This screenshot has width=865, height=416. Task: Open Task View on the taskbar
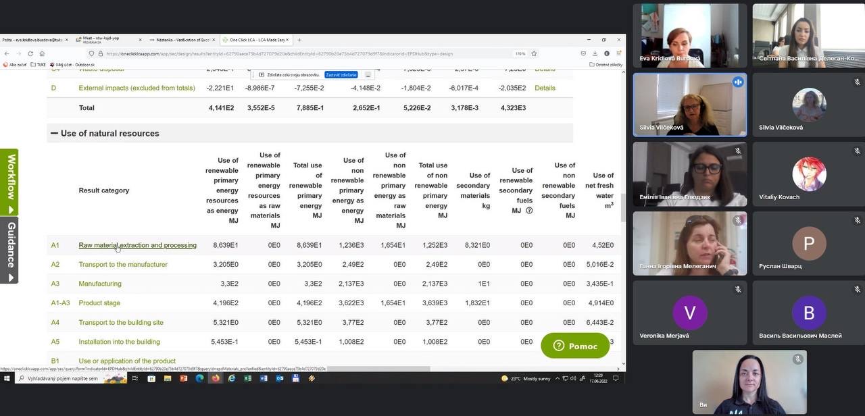click(x=134, y=379)
